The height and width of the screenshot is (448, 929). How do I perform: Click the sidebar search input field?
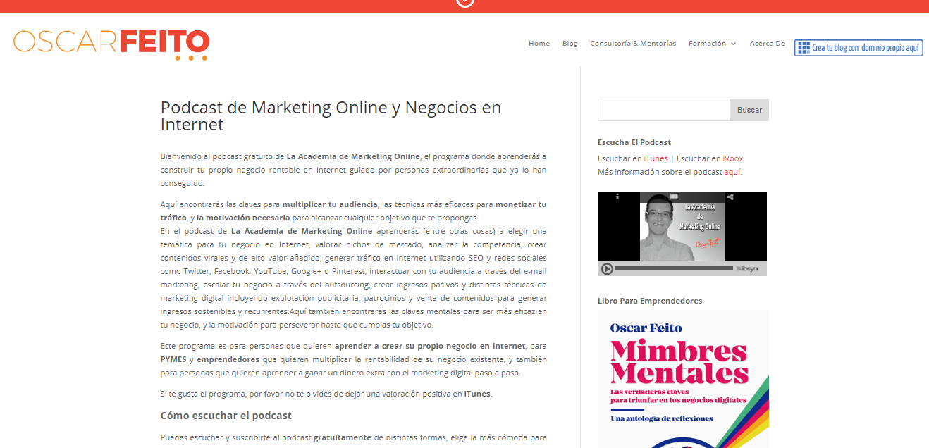(663, 110)
